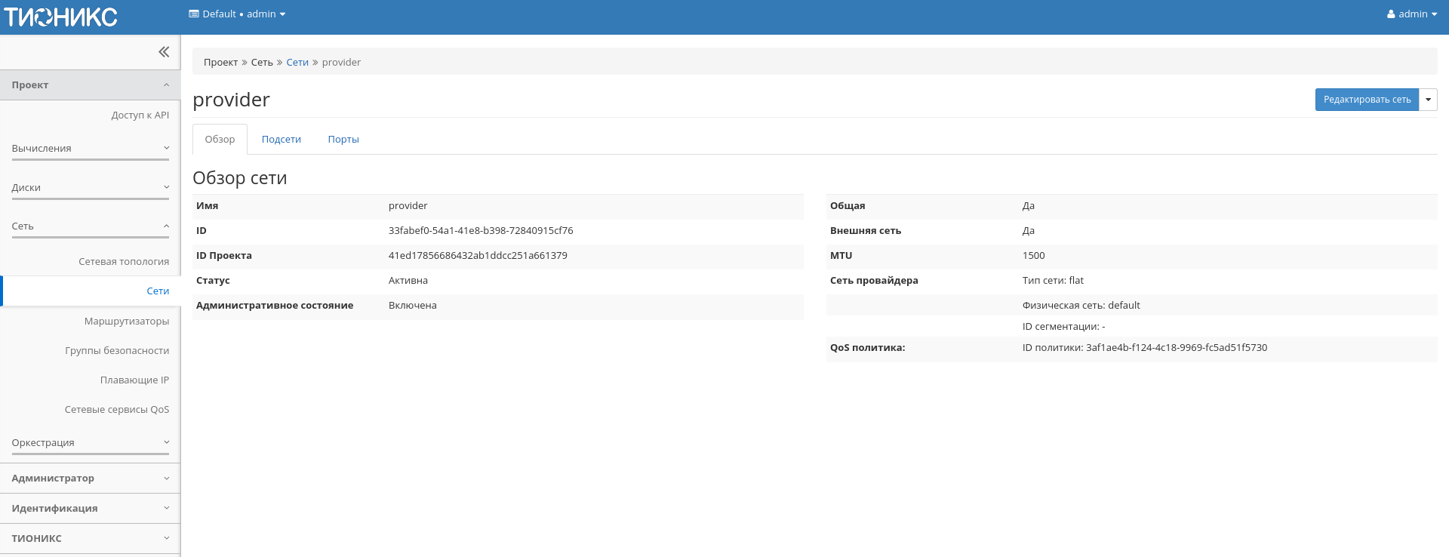Open Плавающие IP page
Viewport: 1449px width, 557px height.
tap(134, 380)
